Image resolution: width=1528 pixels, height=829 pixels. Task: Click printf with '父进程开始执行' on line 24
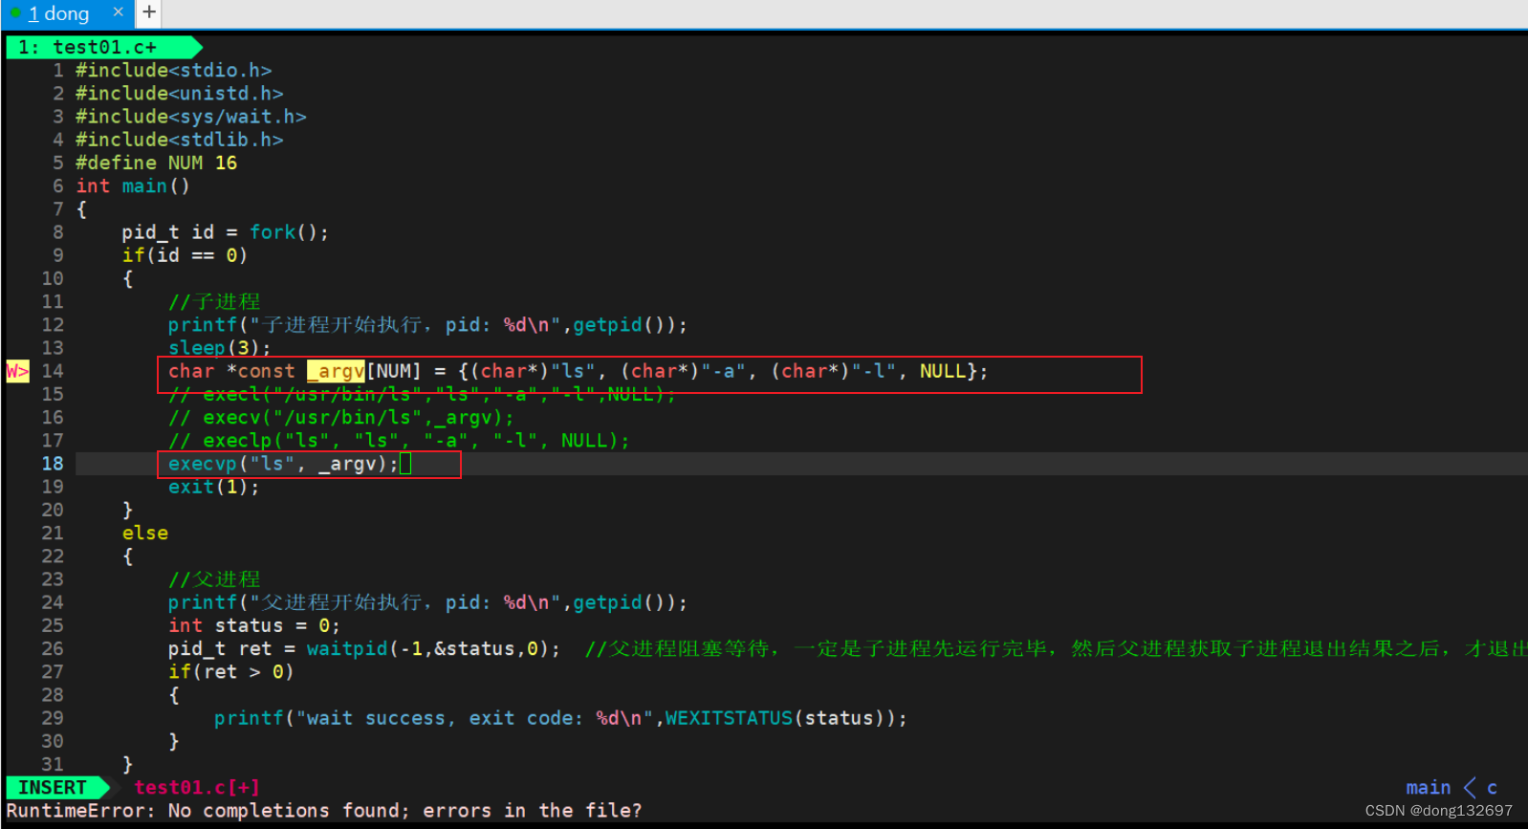tap(427, 602)
